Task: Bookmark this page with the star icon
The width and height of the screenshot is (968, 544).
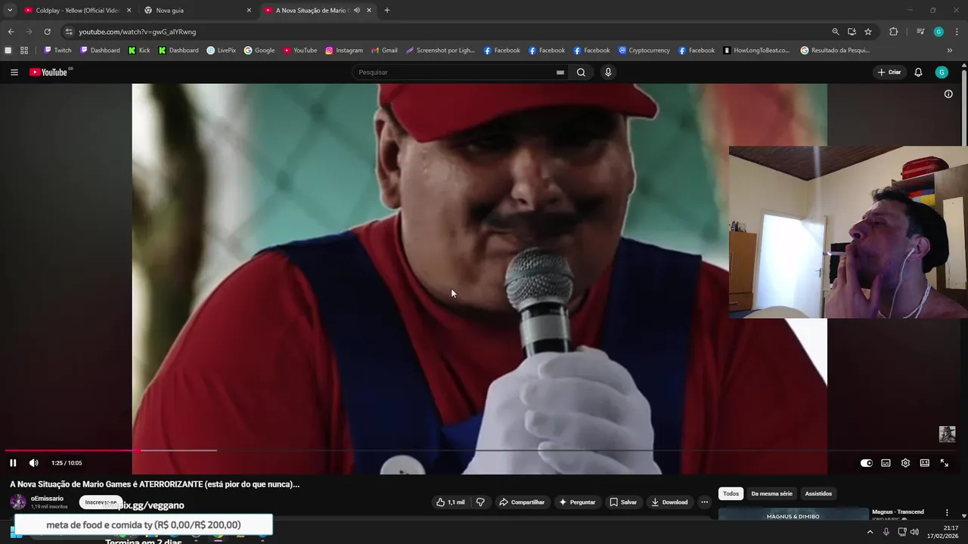Action: tap(868, 32)
